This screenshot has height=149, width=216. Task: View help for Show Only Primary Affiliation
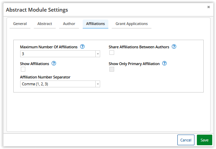click(164, 63)
